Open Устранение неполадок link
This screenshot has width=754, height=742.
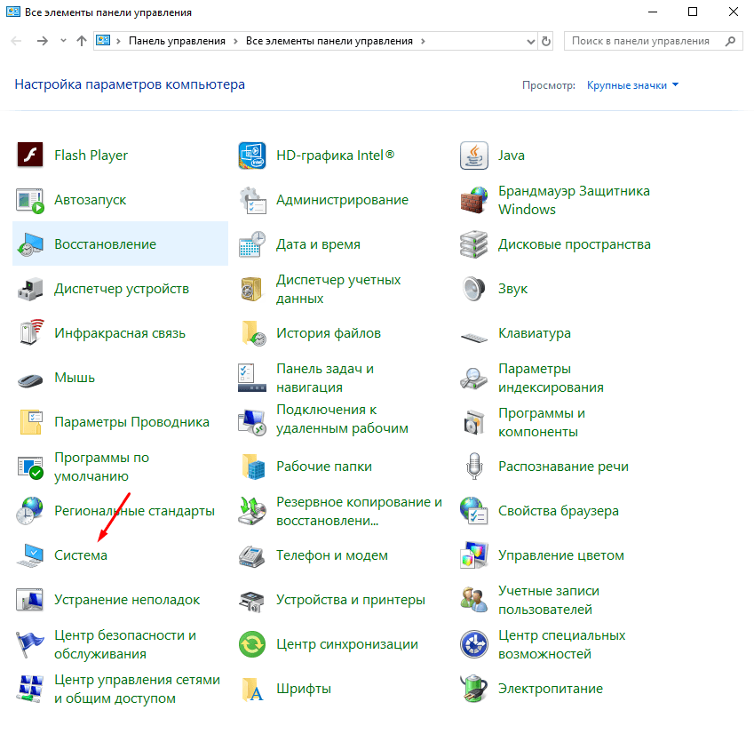(127, 600)
